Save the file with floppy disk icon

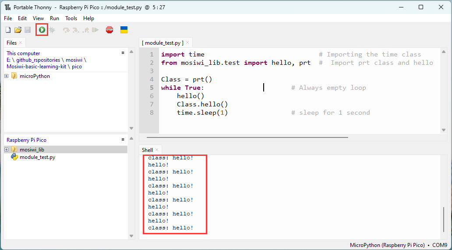28,30
